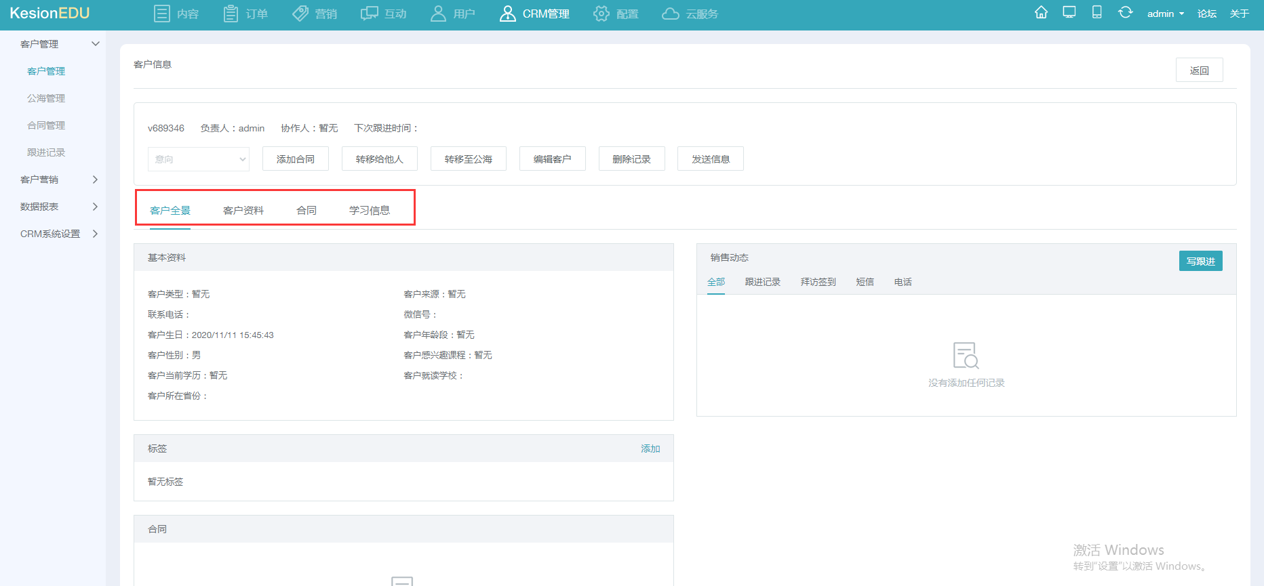Switch to the 跟进记录 sales activity tab

point(763,282)
